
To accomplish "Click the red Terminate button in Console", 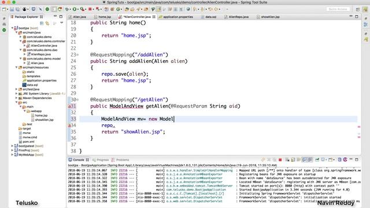I will [x=280, y=159].
